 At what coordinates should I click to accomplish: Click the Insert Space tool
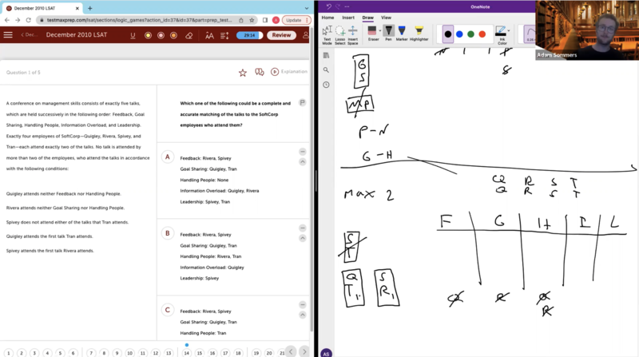352,35
